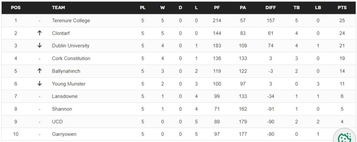Click the DIFF column header
This screenshot has width=357, height=142.
coord(271,8)
